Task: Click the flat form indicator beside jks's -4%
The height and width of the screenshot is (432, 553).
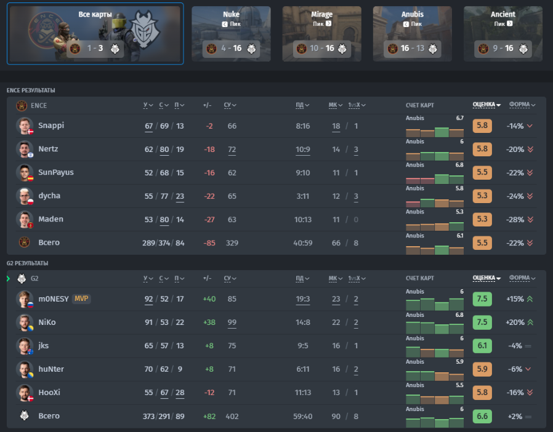Action: [528, 346]
